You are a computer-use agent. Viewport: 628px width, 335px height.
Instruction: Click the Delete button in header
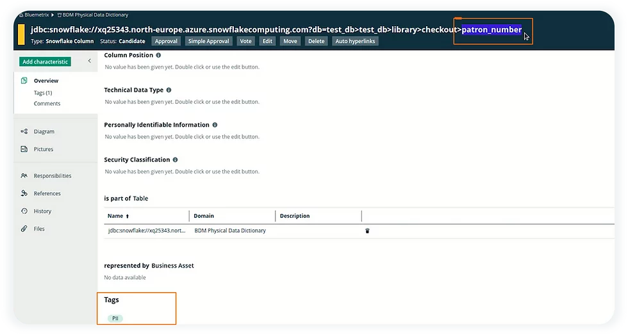pyautogui.click(x=316, y=41)
